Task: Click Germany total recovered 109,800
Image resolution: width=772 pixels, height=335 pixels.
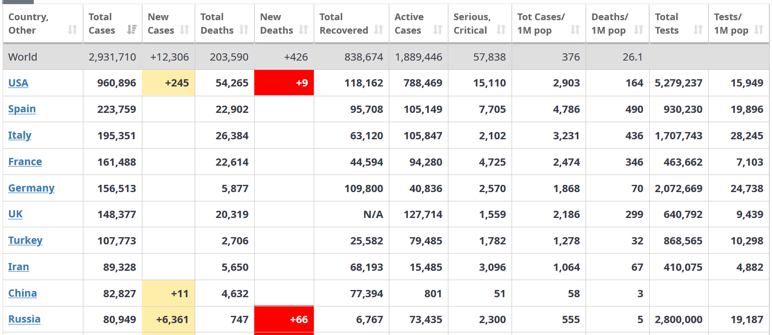Action: (x=364, y=188)
